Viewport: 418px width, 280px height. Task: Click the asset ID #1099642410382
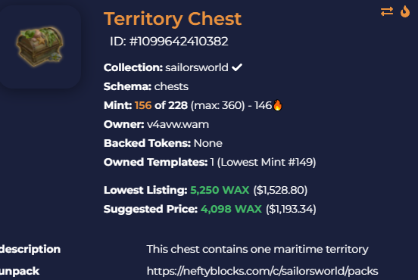pos(169,42)
